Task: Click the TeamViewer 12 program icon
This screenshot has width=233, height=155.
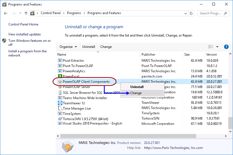Action: click(x=60, y=103)
